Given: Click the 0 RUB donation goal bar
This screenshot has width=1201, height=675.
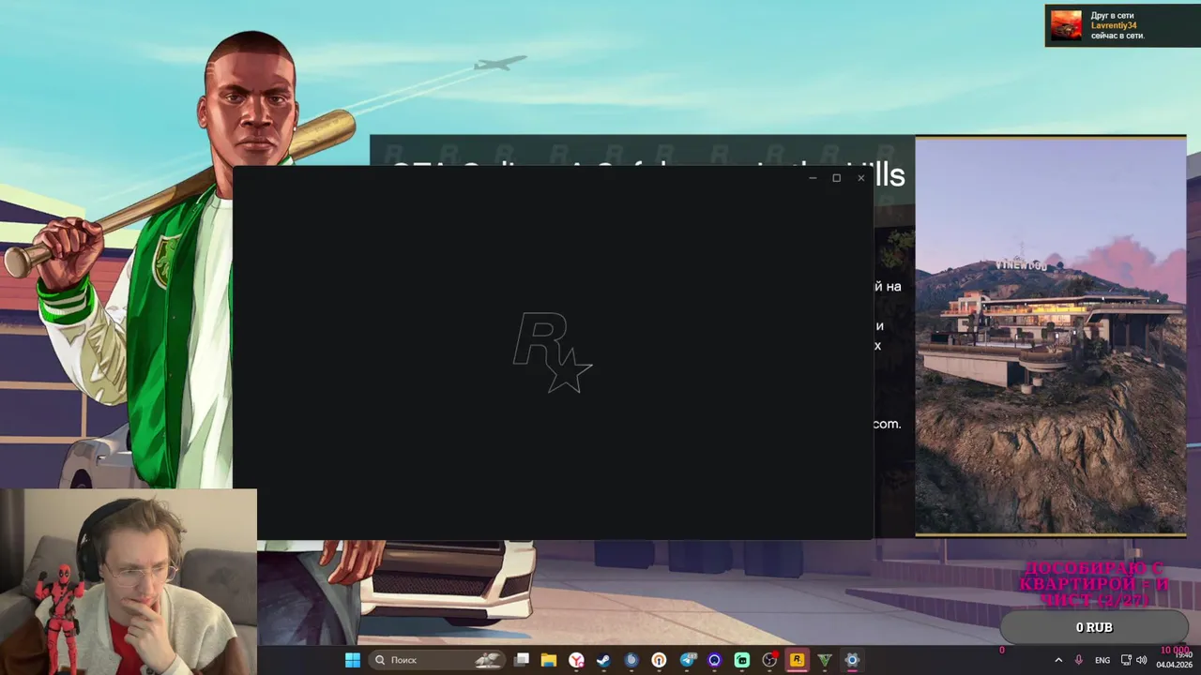Looking at the screenshot, I should tap(1094, 627).
